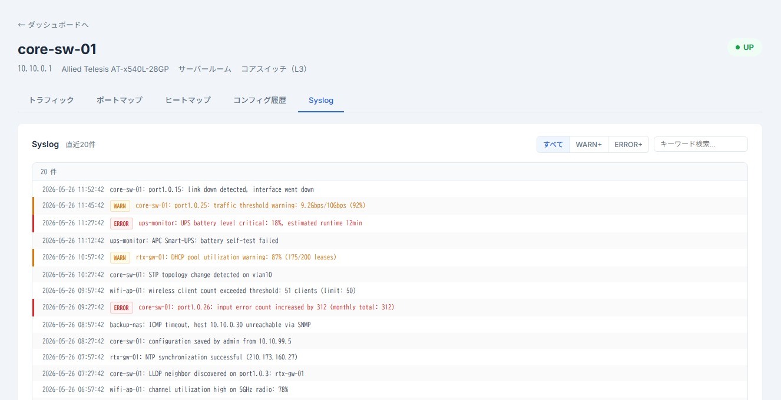Select the wireless client count exceeded entry
Image resolution: width=781 pixels, height=400 pixels.
click(390, 291)
